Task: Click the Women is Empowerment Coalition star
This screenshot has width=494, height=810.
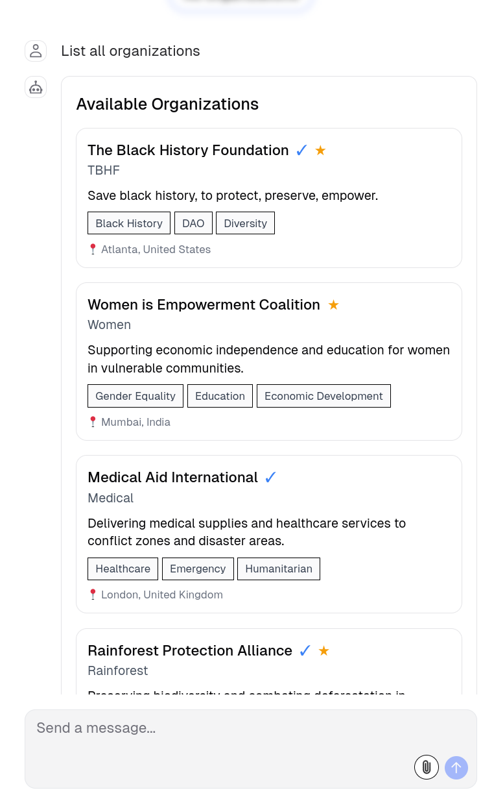Action: click(333, 305)
